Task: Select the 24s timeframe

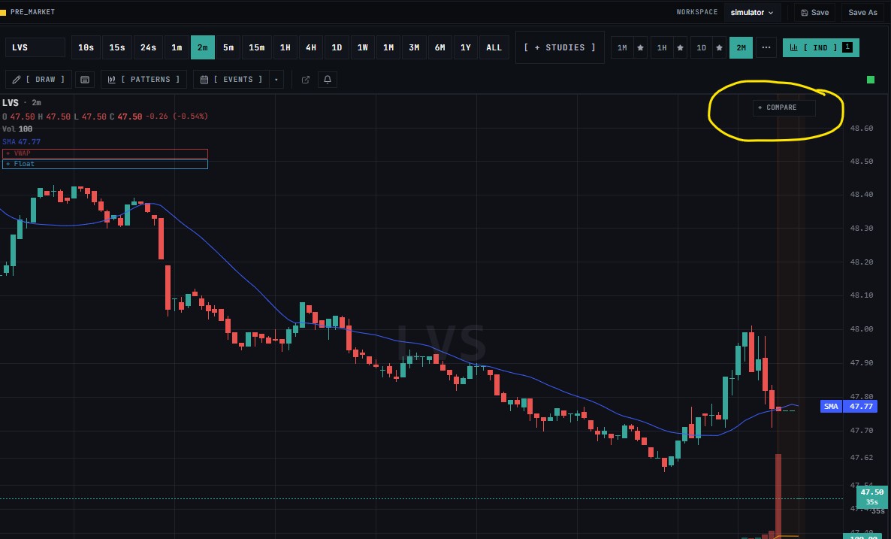Action: [148, 48]
